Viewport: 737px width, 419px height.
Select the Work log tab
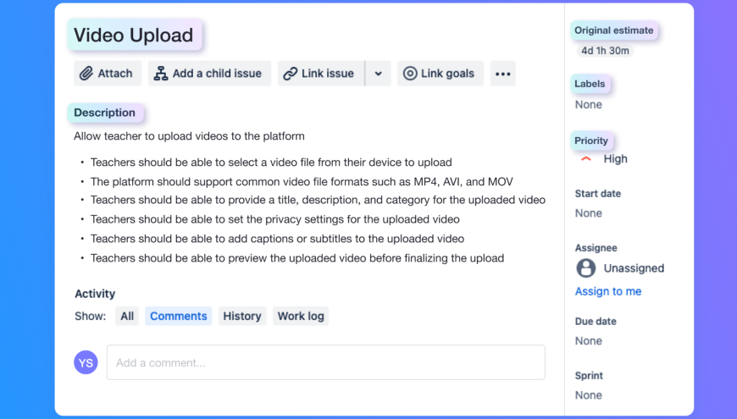click(x=301, y=317)
